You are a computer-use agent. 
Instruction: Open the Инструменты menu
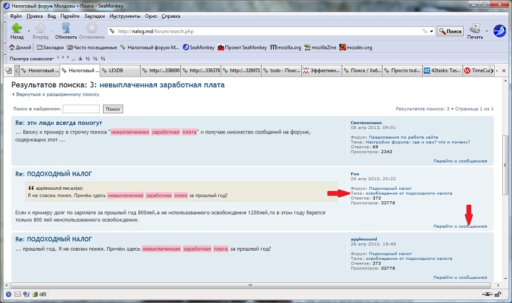pyautogui.click(x=125, y=16)
